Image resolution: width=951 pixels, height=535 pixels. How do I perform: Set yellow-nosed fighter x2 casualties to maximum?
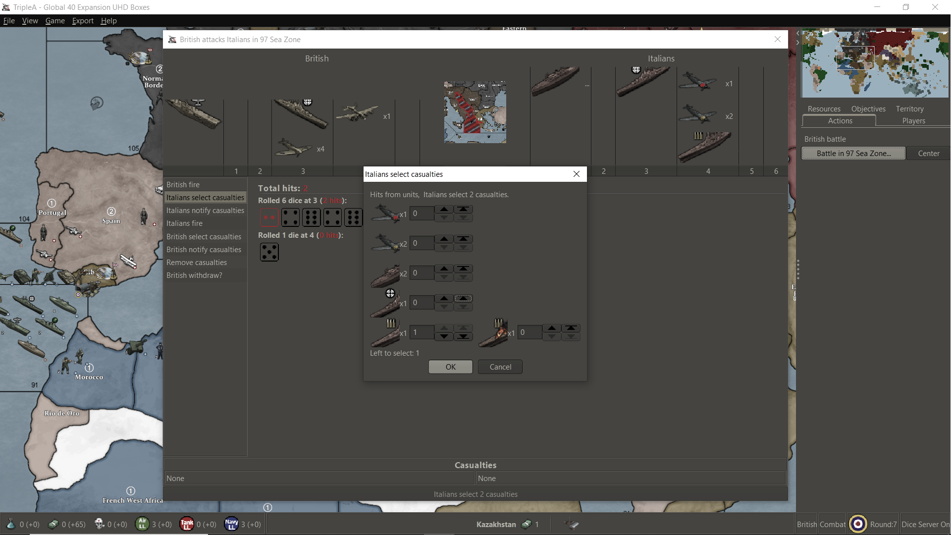pyautogui.click(x=463, y=239)
